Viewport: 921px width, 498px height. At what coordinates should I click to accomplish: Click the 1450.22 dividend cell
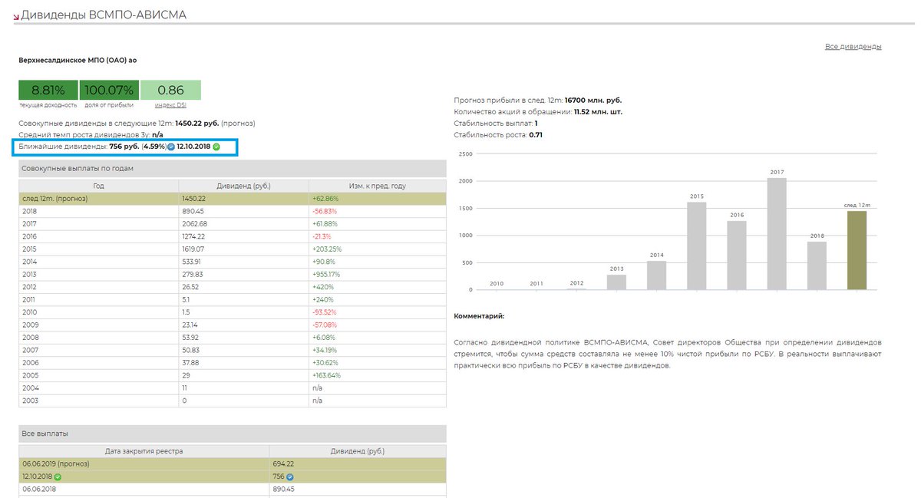tap(243, 199)
